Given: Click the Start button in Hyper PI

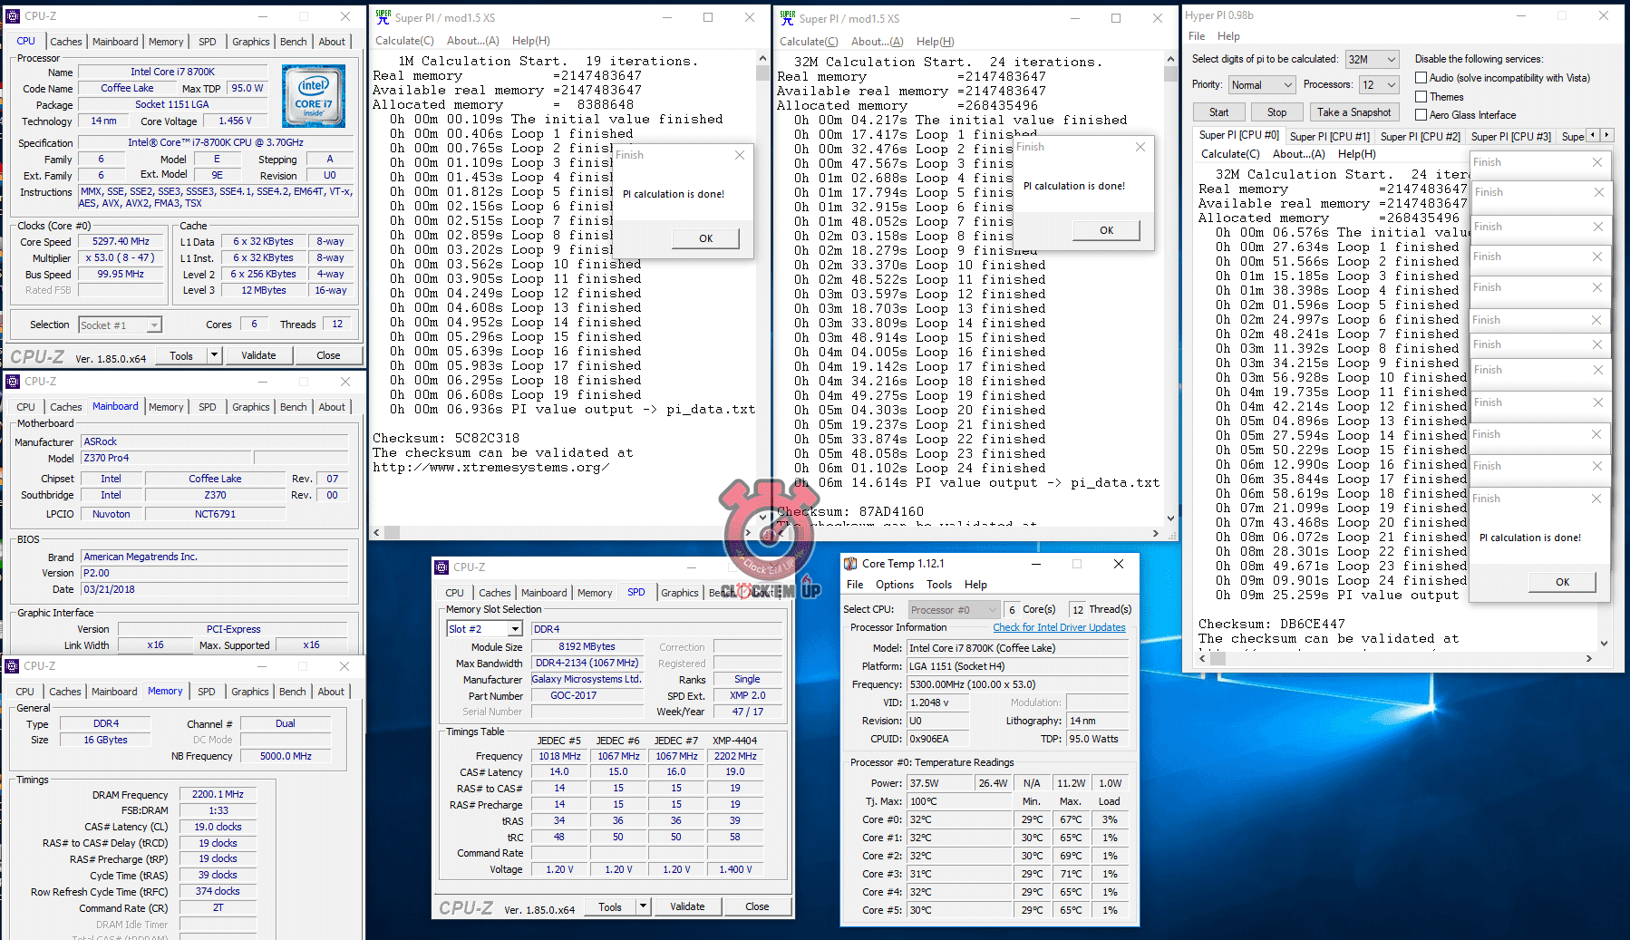Looking at the screenshot, I should click(1218, 112).
